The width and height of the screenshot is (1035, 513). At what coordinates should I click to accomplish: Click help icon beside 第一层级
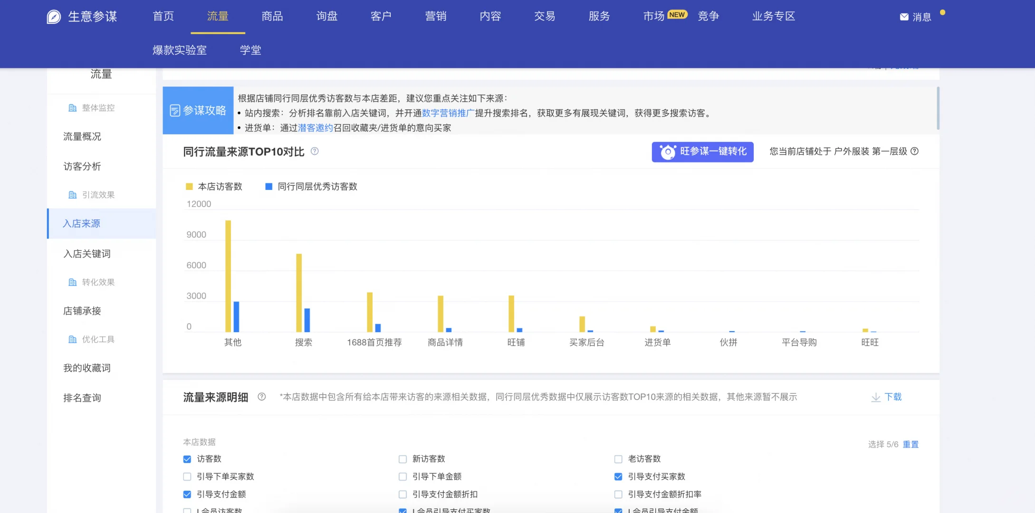coord(914,151)
